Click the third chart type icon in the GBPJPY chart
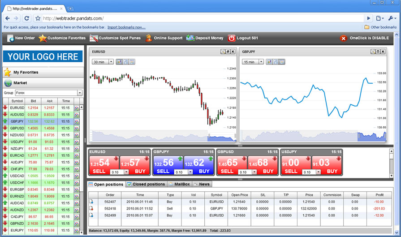The height and width of the screenshot is (237, 401). pyautogui.click(x=282, y=62)
